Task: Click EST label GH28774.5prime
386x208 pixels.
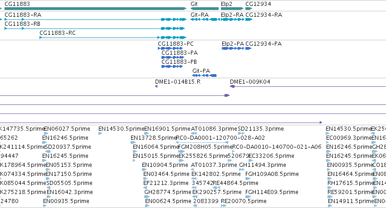Action: point(168,192)
